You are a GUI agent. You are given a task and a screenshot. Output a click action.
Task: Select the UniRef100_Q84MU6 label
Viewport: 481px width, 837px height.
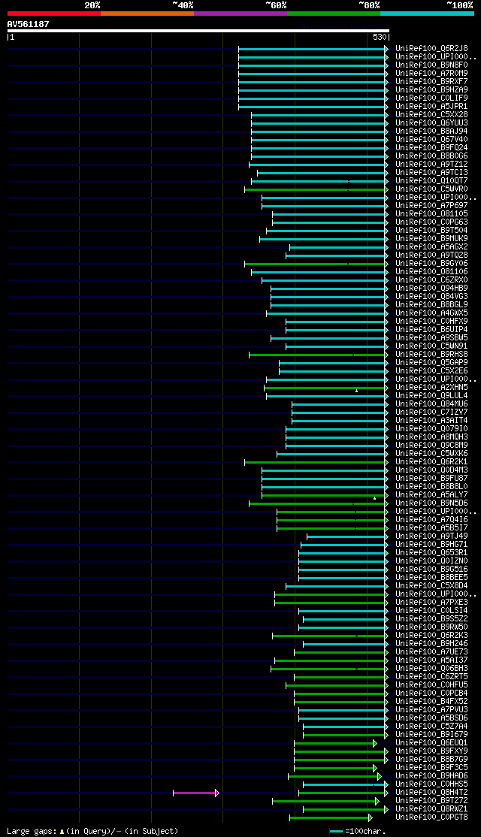[431, 404]
